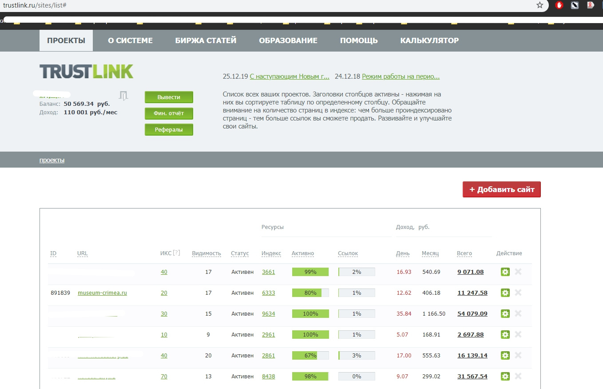The image size is (603, 389).
Task: Open the red stop-hand ad blocker extension
Action: tap(559, 5)
